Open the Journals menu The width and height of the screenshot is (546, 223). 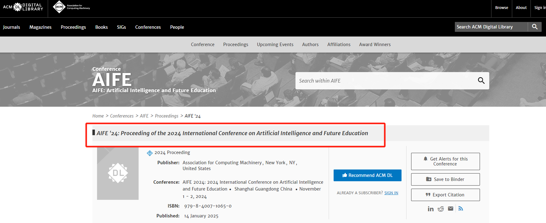tap(11, 27)
